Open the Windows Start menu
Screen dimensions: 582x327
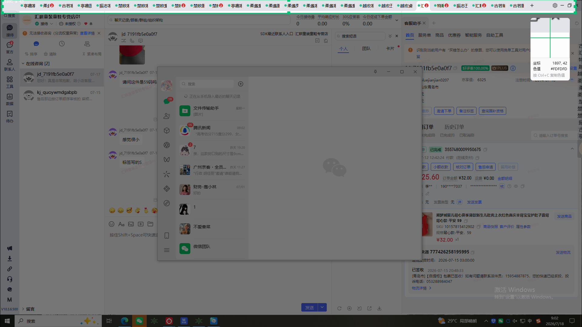pos(7,321)
